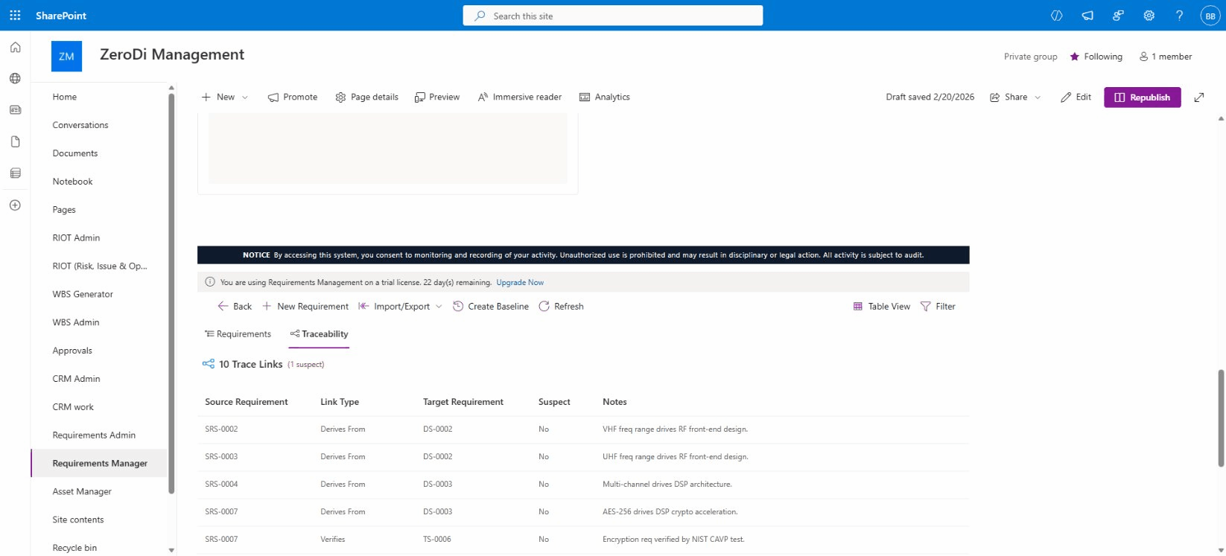Click the ZM site logo tile
Image resolution: width=1226 pixels, height=556 pixels.
[x=66, y=57]
